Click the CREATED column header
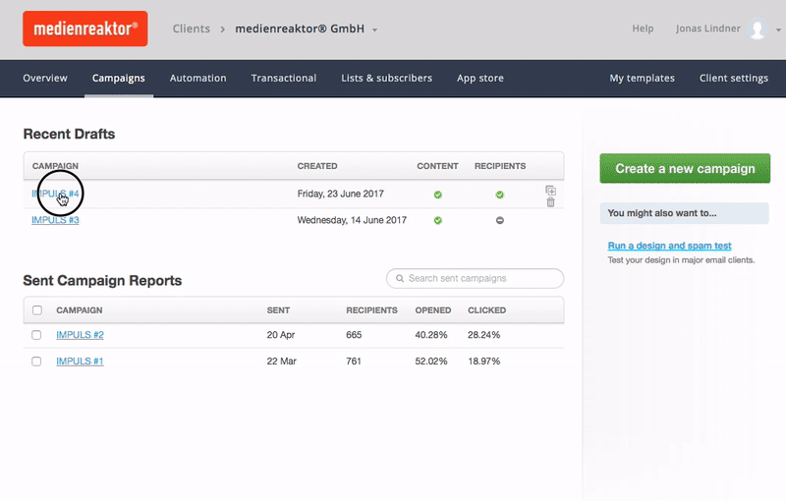The width and height of the screenshot is (786, 501). click(x=317, y=166)
